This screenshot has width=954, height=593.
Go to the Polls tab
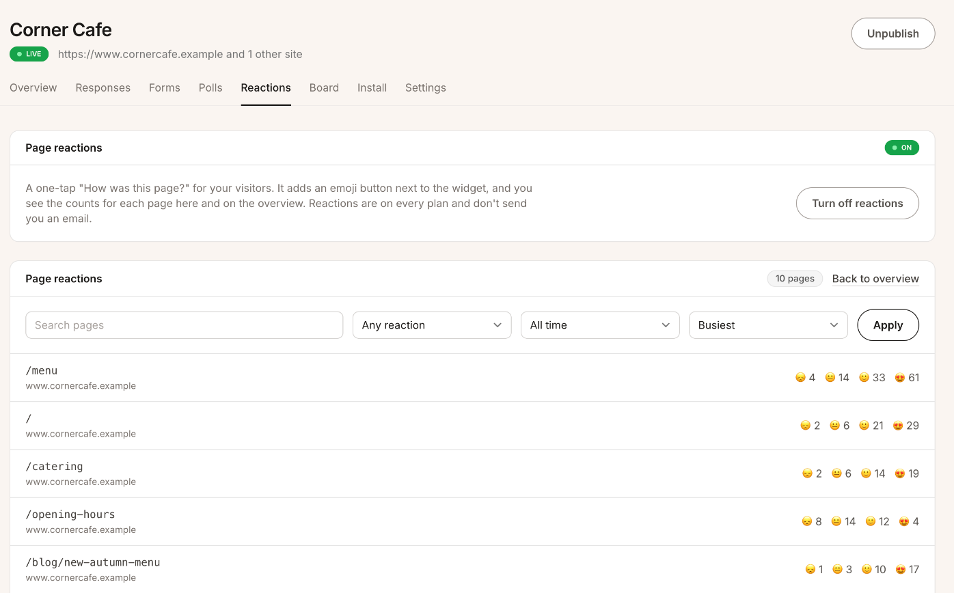pyautogui.click(x=210, y=87)
